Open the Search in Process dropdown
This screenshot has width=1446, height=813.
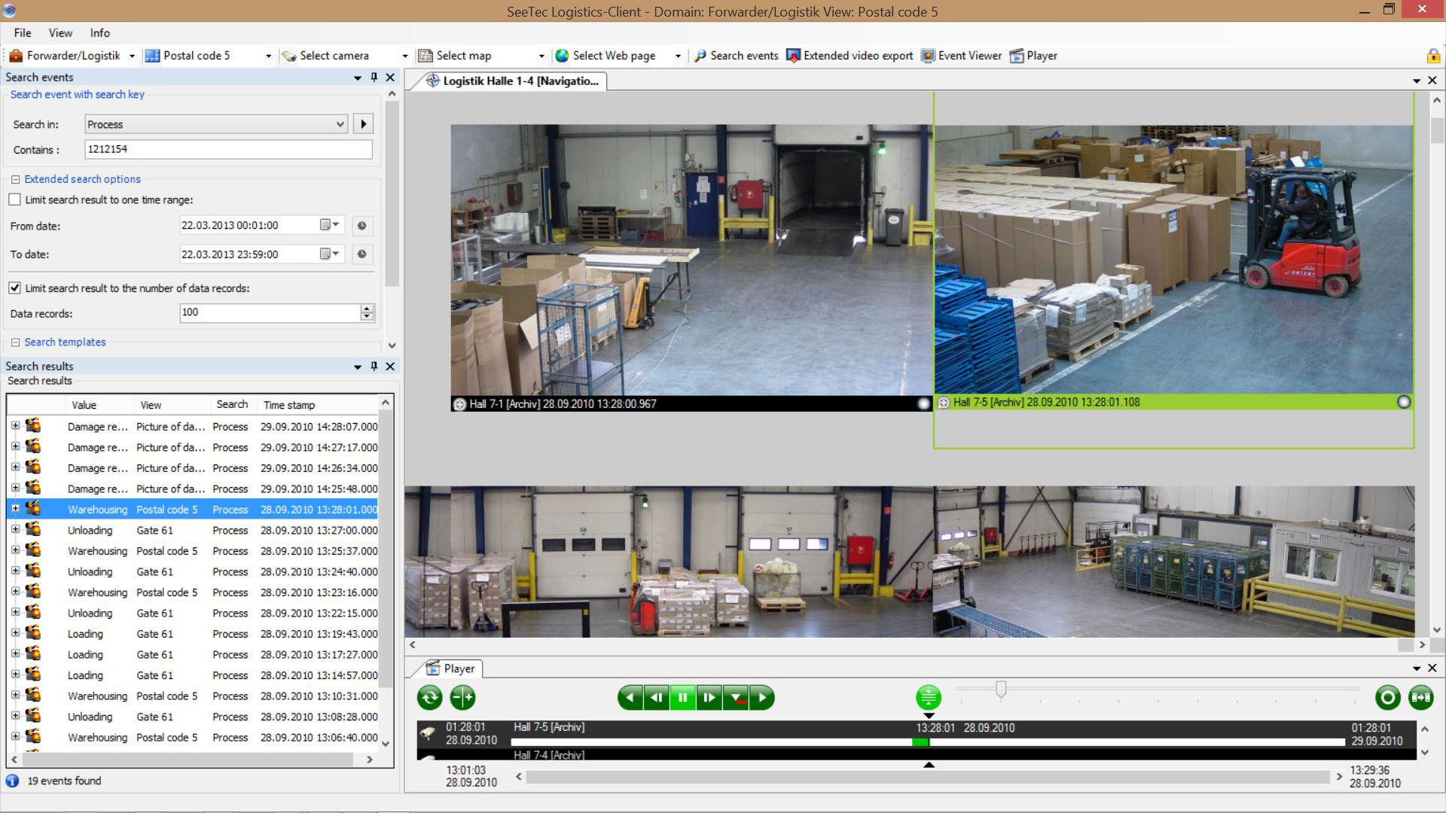point(340,124)
